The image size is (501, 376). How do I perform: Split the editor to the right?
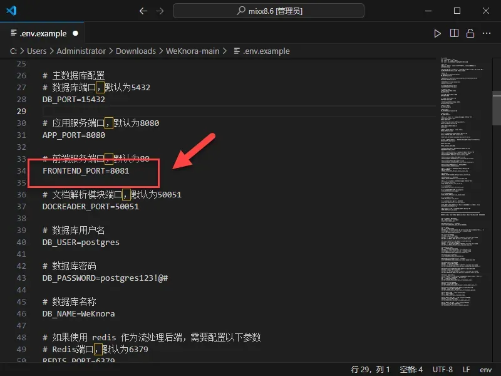tap(454, 33)
